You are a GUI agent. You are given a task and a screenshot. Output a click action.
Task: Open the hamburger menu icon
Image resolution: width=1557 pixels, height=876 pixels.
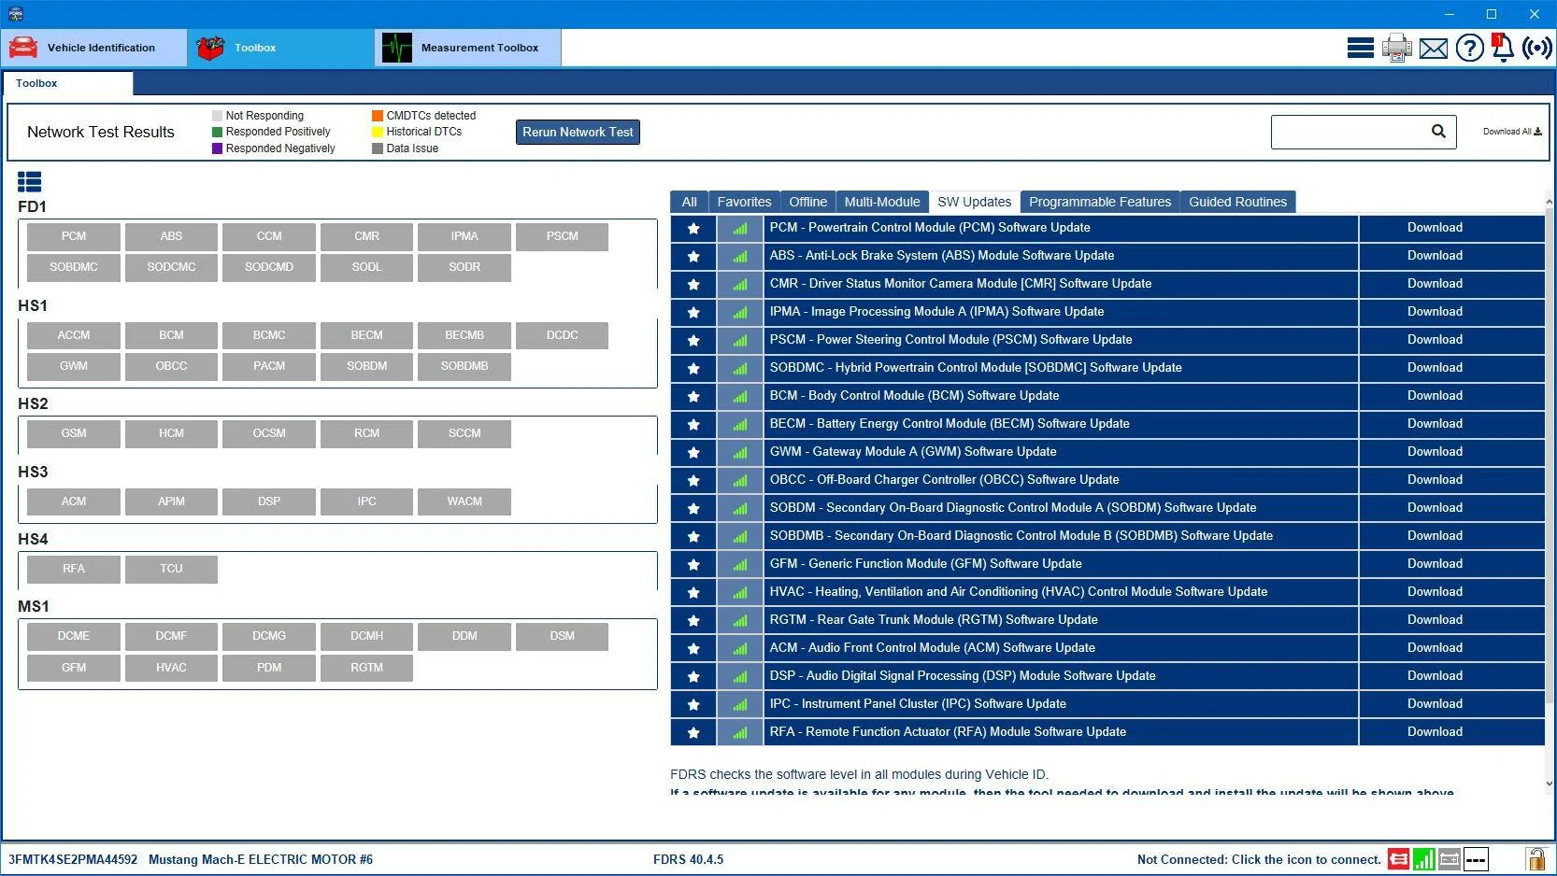click(x=1360, y=48)
